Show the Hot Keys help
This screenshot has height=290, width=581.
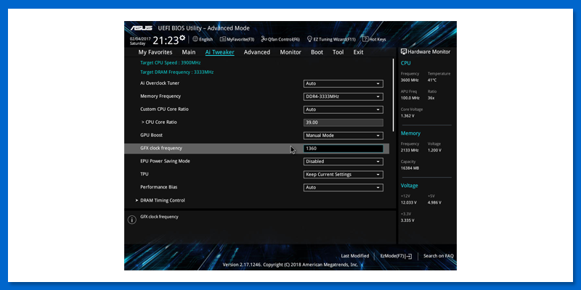click(x=374, y=39)
